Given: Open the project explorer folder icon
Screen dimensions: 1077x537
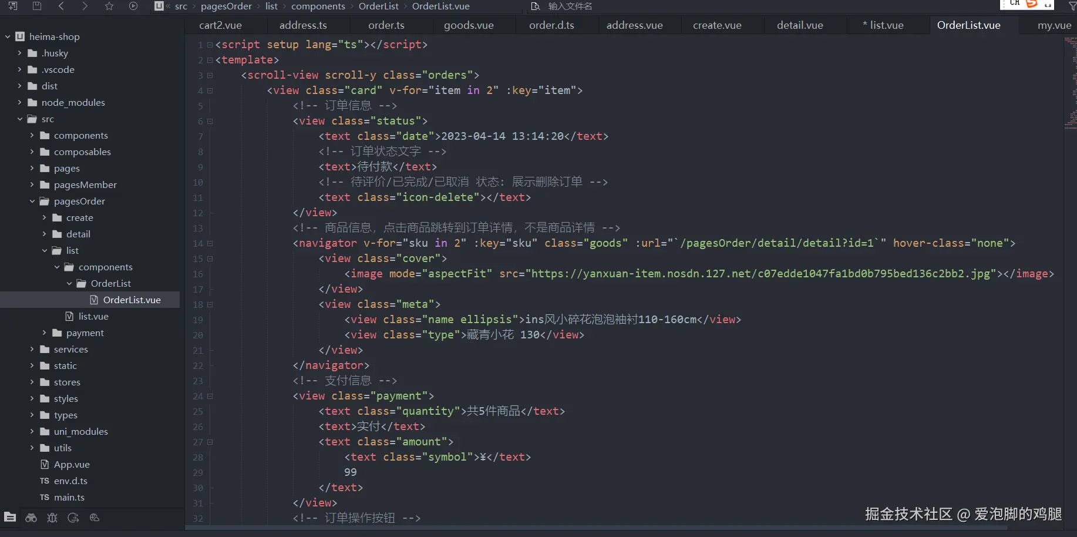Looking at the screenshot, I should 10,517.
